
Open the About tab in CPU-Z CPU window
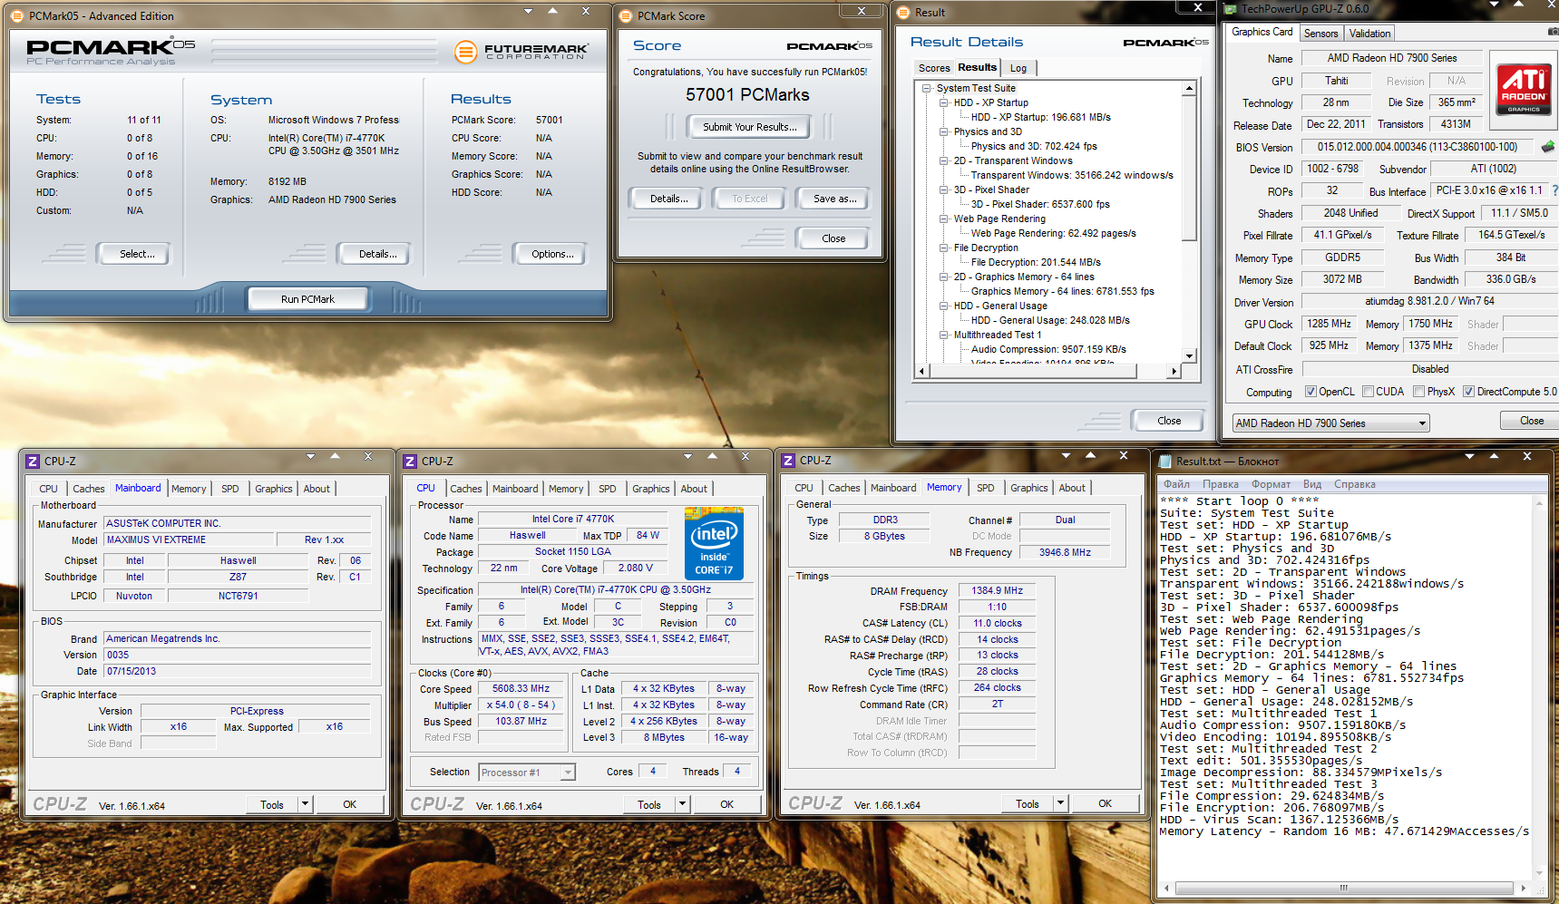(694, 489)
